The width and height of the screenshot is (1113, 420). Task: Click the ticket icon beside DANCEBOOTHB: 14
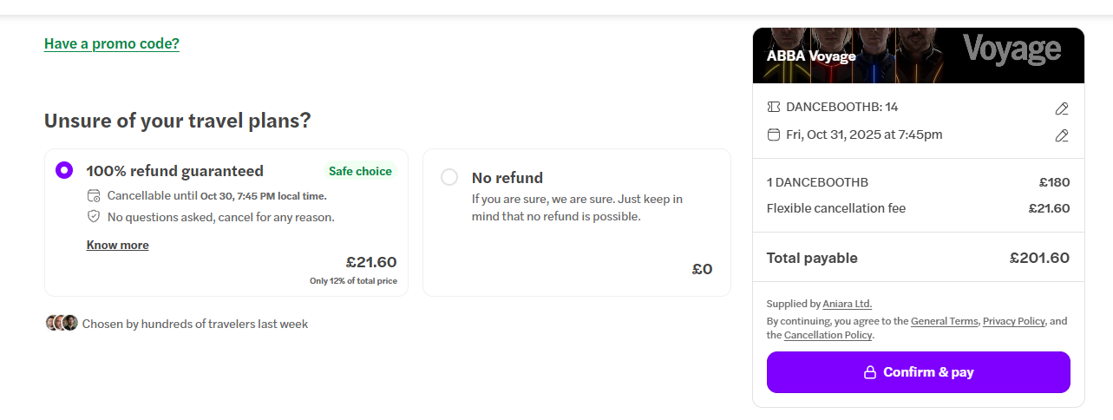(x=774, y=107)
